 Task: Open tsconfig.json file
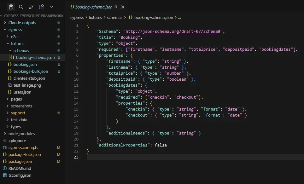[x=32, y=175]
